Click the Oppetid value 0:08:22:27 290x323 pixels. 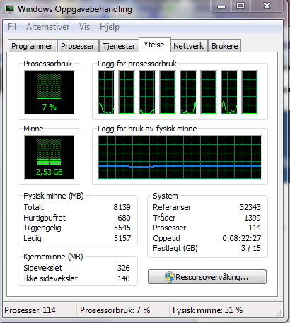[242, 238]
